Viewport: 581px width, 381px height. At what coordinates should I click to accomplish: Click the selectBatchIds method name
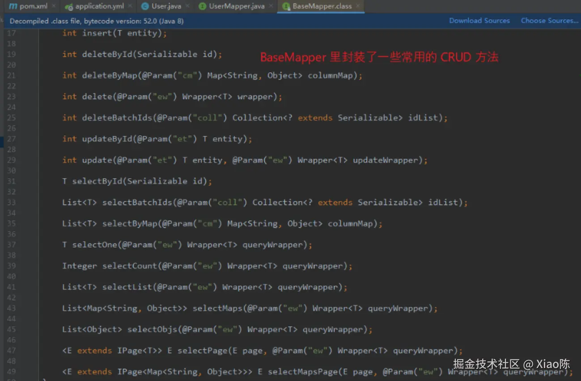tap(137, 202)
